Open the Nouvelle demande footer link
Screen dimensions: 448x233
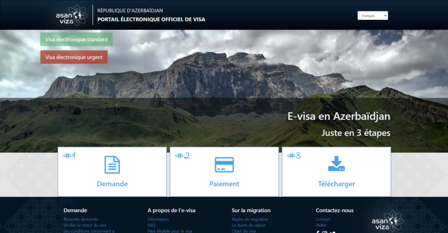[81, 219]
